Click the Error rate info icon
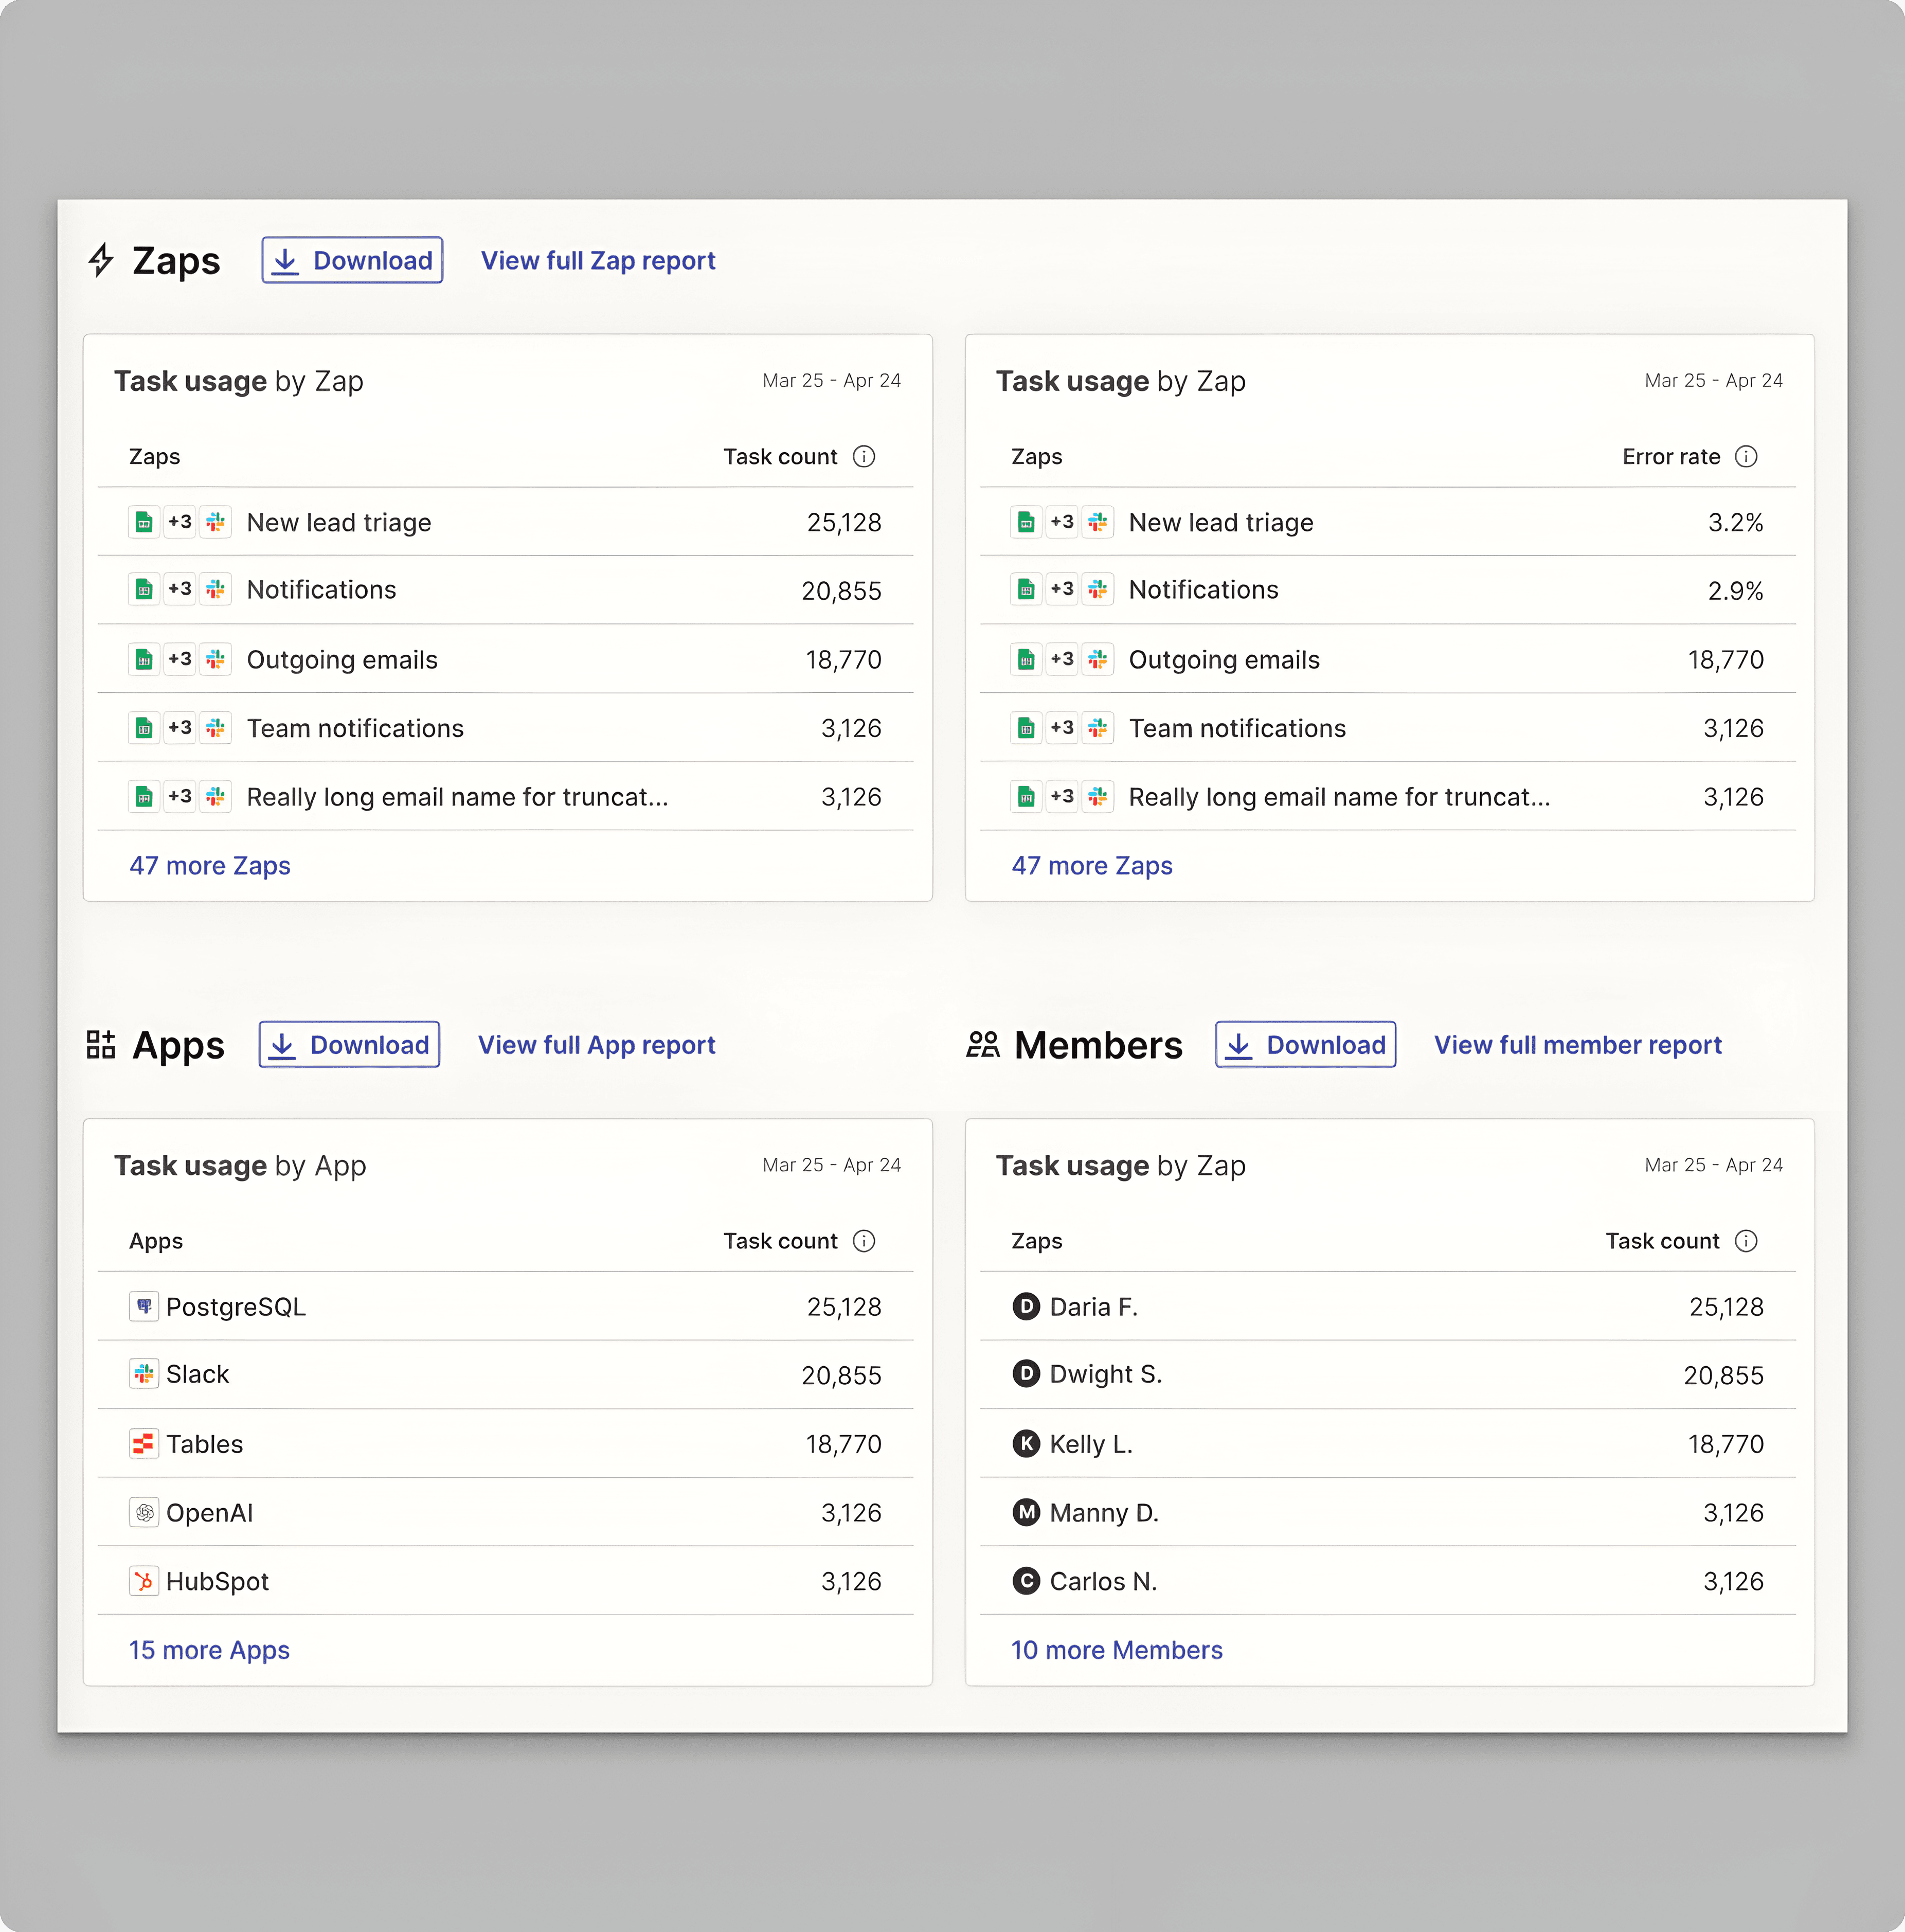 tap(1746, 457)
